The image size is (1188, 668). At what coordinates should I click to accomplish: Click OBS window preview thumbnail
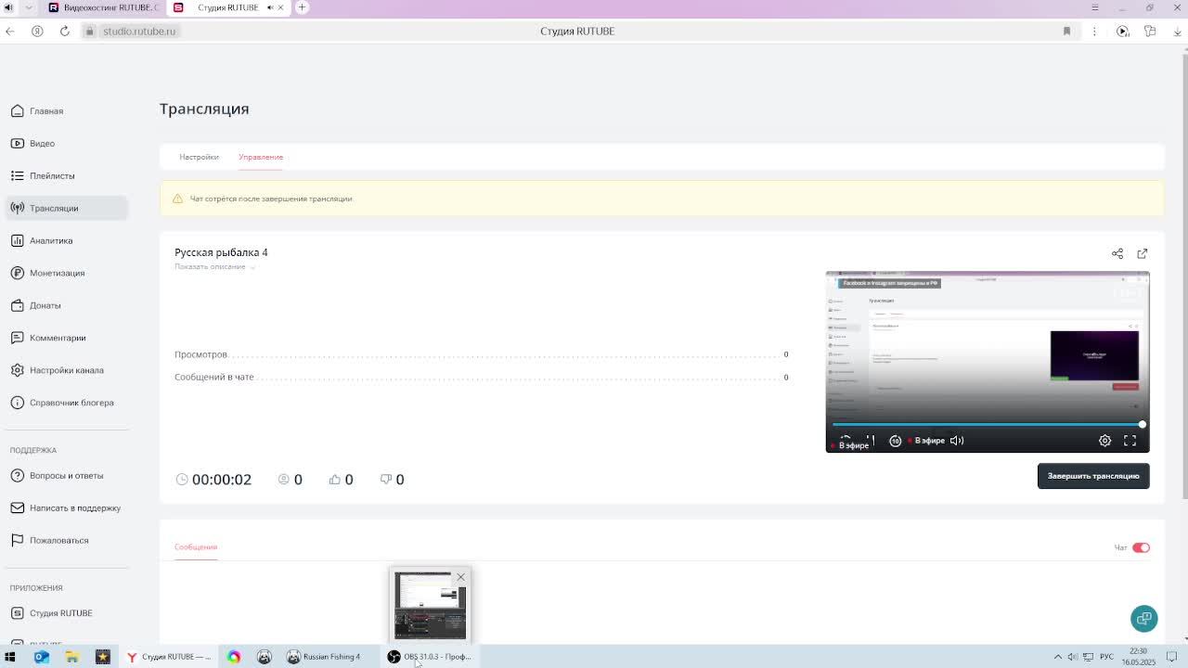431,606
